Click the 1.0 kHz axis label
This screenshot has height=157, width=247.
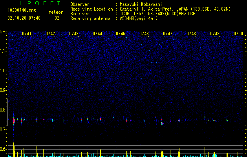click(3, 71)
